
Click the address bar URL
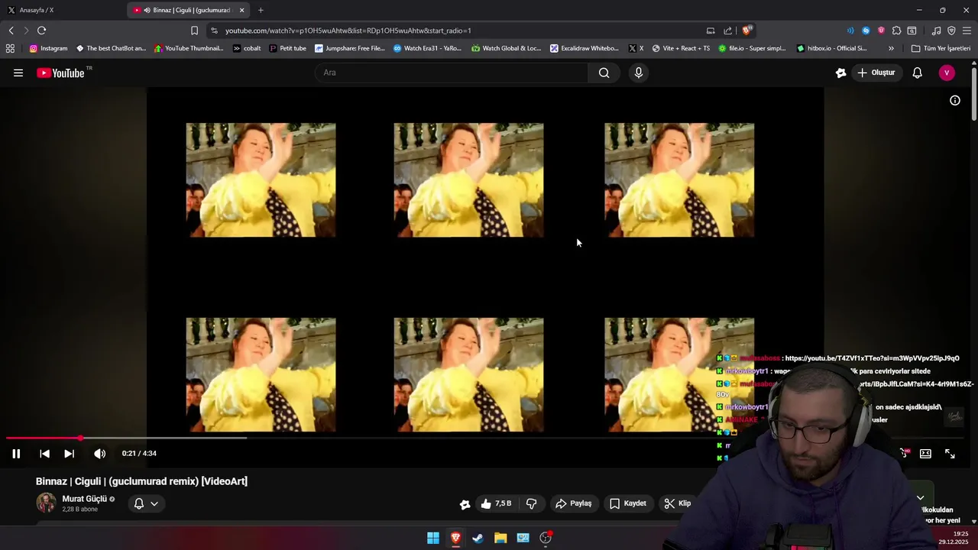point(348,31)
